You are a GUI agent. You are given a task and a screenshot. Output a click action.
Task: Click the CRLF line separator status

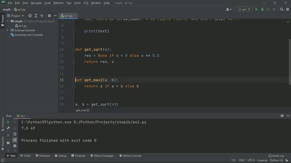241,160
